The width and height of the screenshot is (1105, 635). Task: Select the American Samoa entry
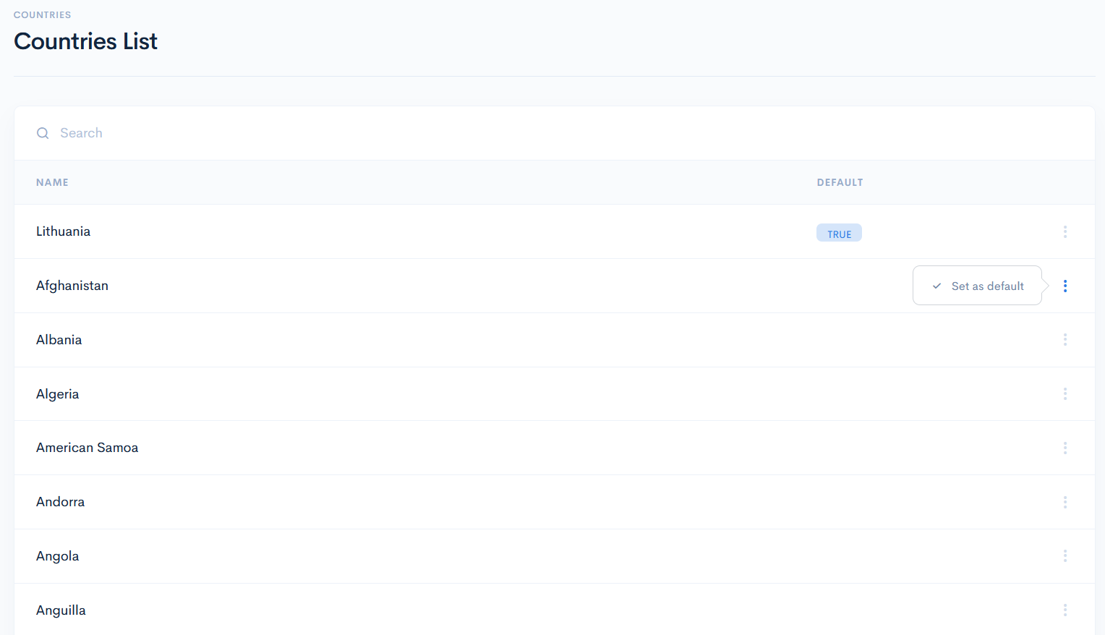[87, 448]
